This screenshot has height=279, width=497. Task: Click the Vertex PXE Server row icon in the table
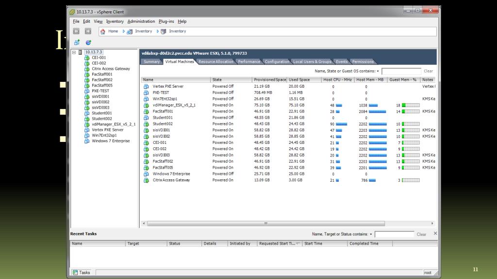click(x=146, y=86)
